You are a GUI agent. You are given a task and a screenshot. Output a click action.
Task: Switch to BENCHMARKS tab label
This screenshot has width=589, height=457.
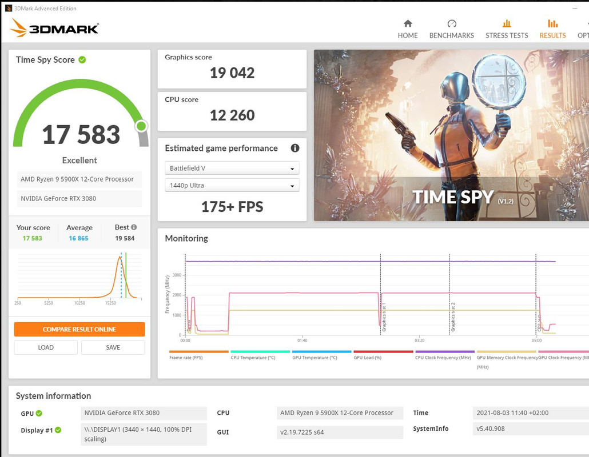coord(452,35)
